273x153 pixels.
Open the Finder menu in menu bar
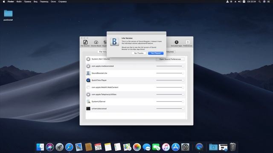(11, 2)
